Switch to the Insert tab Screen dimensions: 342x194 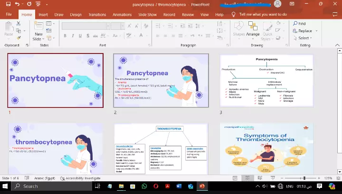click(x=43, y=15)
